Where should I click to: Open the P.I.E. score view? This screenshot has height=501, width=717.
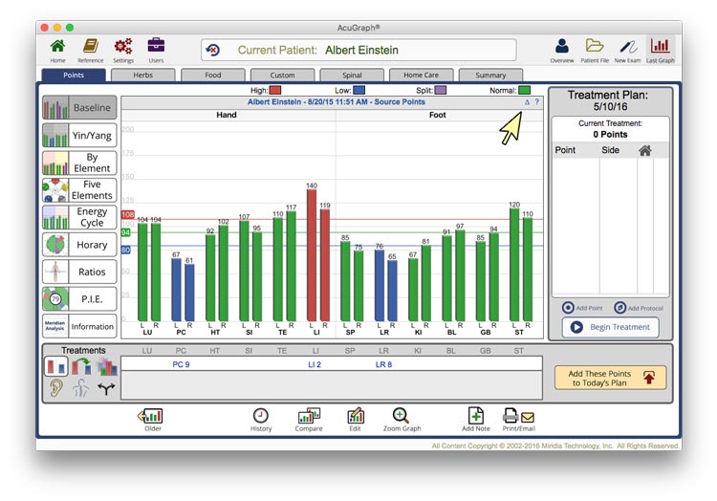pos(79,299)
